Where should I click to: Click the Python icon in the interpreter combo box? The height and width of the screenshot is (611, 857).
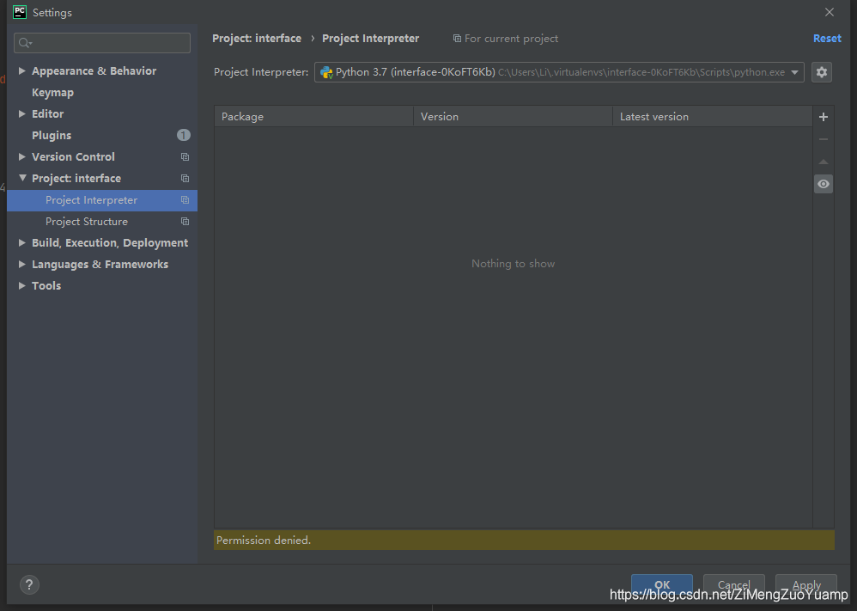(x=326, y=72)
